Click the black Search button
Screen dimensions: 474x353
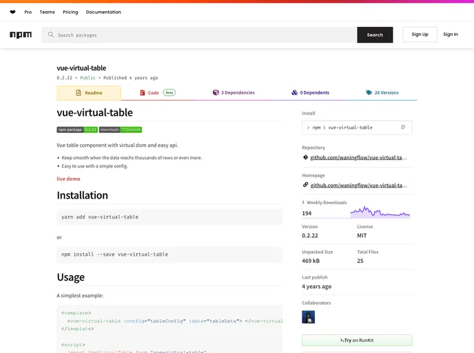375,34
